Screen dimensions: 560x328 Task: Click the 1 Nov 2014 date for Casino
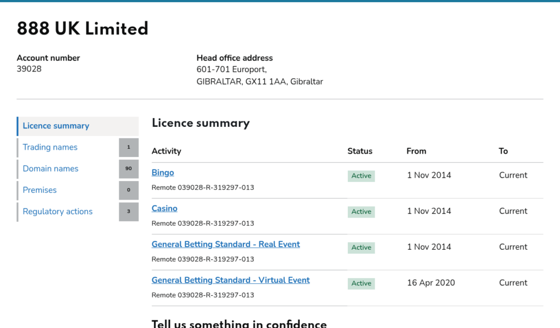(429, 211)
